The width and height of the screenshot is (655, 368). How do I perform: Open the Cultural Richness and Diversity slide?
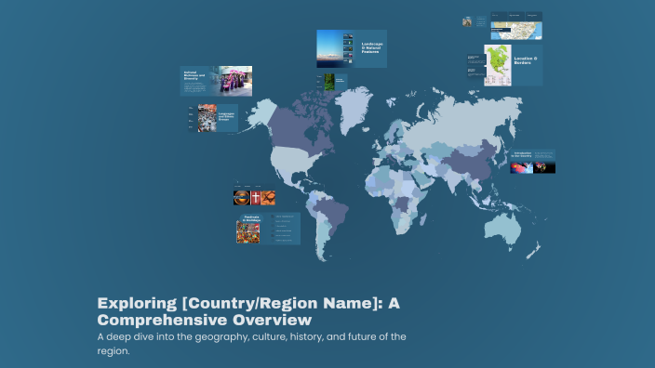pos(216,81)
